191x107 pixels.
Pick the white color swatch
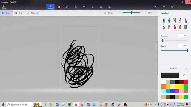pyautogui.click(x=164, y=82)
